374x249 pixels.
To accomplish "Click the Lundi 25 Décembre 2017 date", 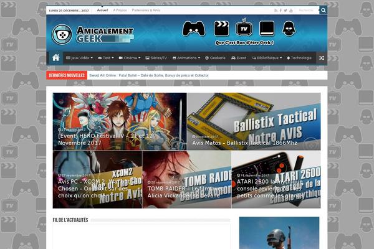I will 69,11.
